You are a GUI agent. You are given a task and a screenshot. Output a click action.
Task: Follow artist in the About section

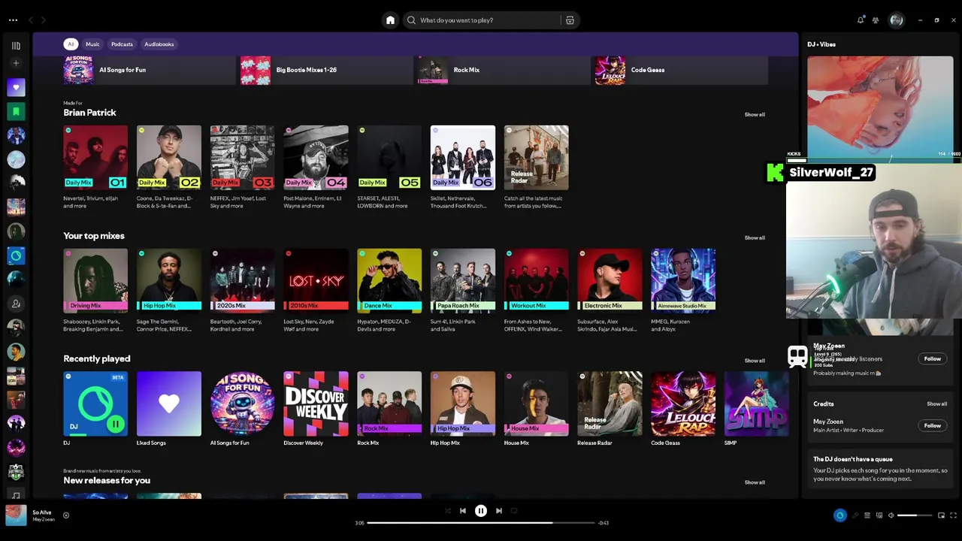(x=932, y=358)
